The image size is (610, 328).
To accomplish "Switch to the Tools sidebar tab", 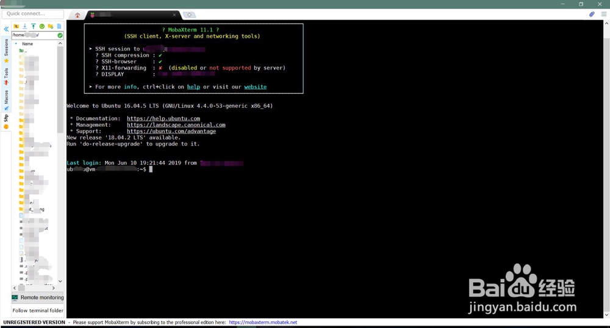I will click(x=6, y=77).
